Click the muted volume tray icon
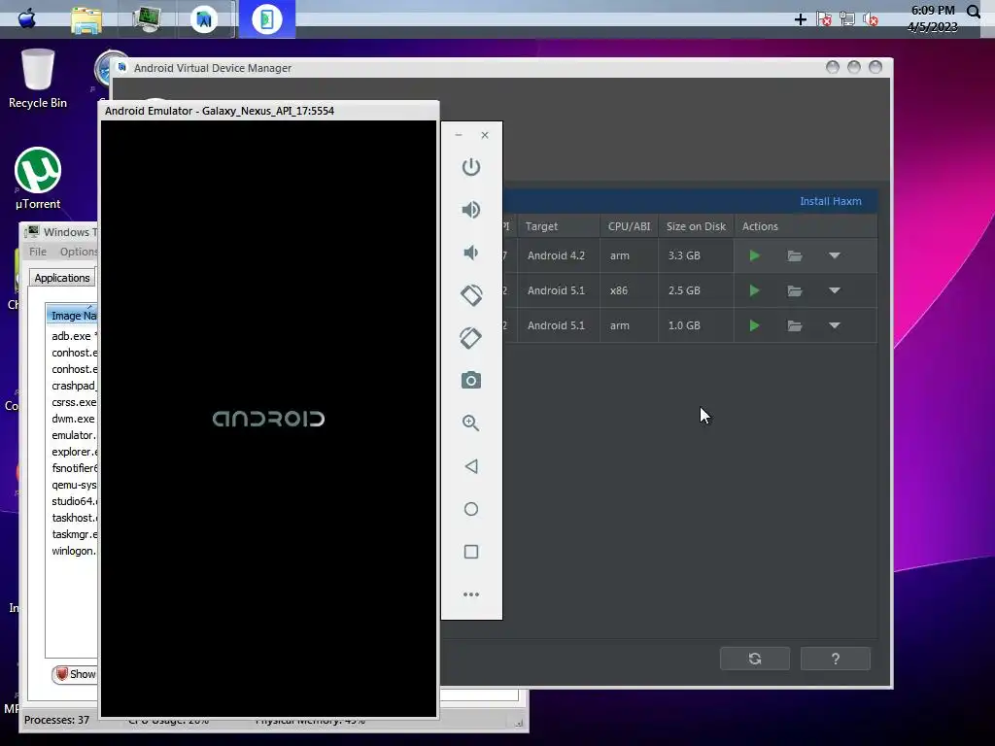The height and width of the screenshot is (746, 995). point(871,19)
